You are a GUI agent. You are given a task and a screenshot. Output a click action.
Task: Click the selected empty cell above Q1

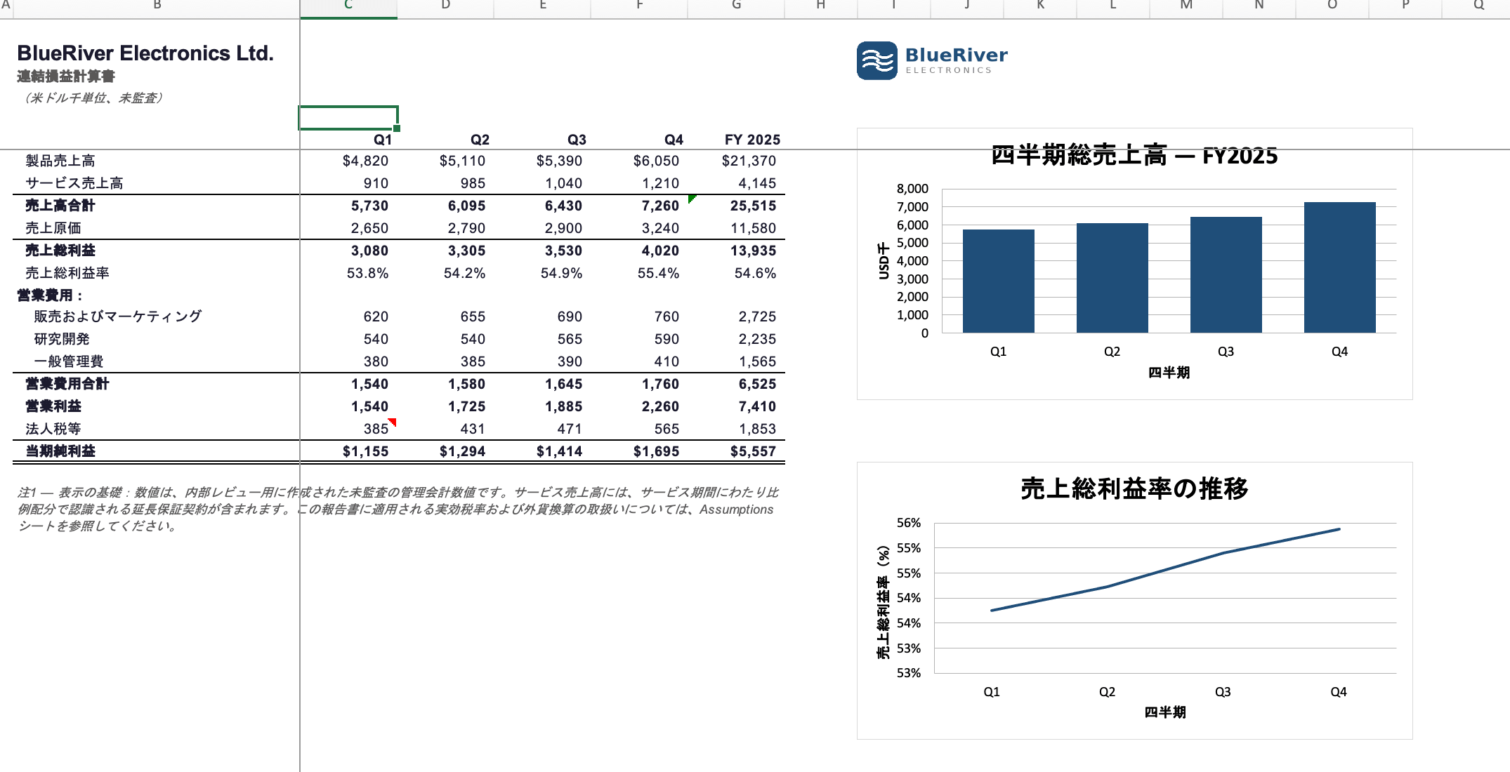[348, 117]
